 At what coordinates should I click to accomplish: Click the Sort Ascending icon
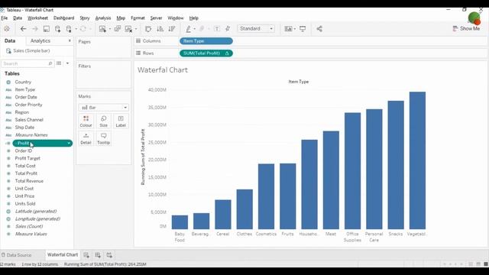[x=160, y=29]
